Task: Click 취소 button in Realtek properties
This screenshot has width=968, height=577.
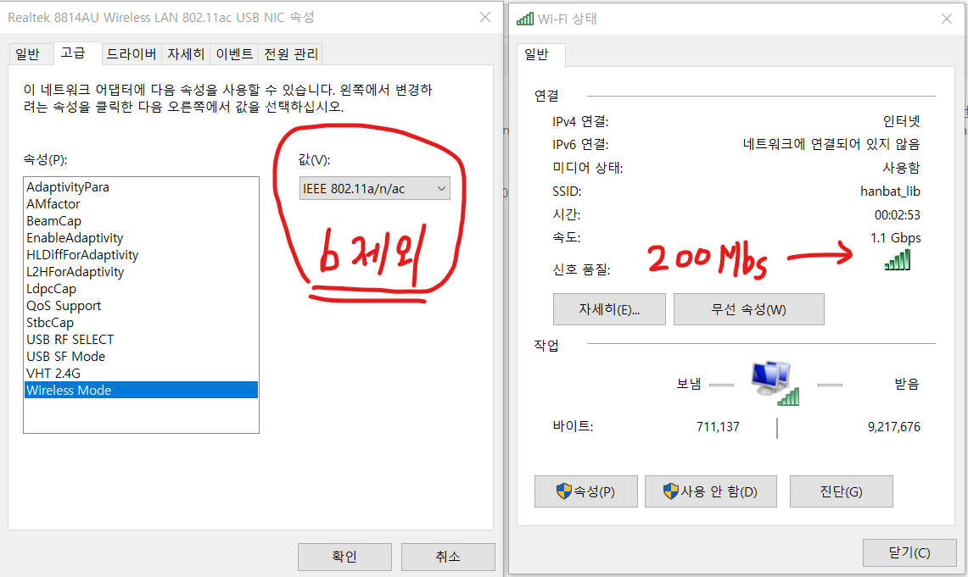Action: 448,557
